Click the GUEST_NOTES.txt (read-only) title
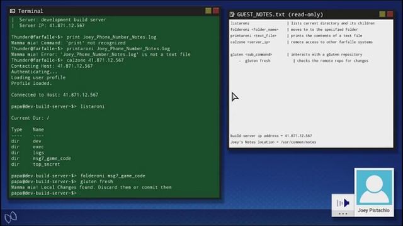Image resolution: width=403 pixels, height=226 pixels. click(280, 14)
